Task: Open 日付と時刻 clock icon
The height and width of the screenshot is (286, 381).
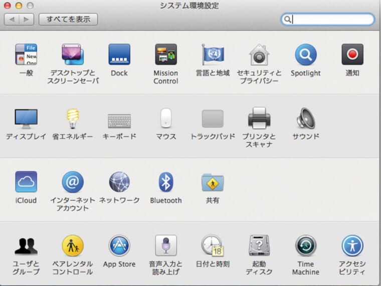Action: pyautogui.click(x=213, y=245)
